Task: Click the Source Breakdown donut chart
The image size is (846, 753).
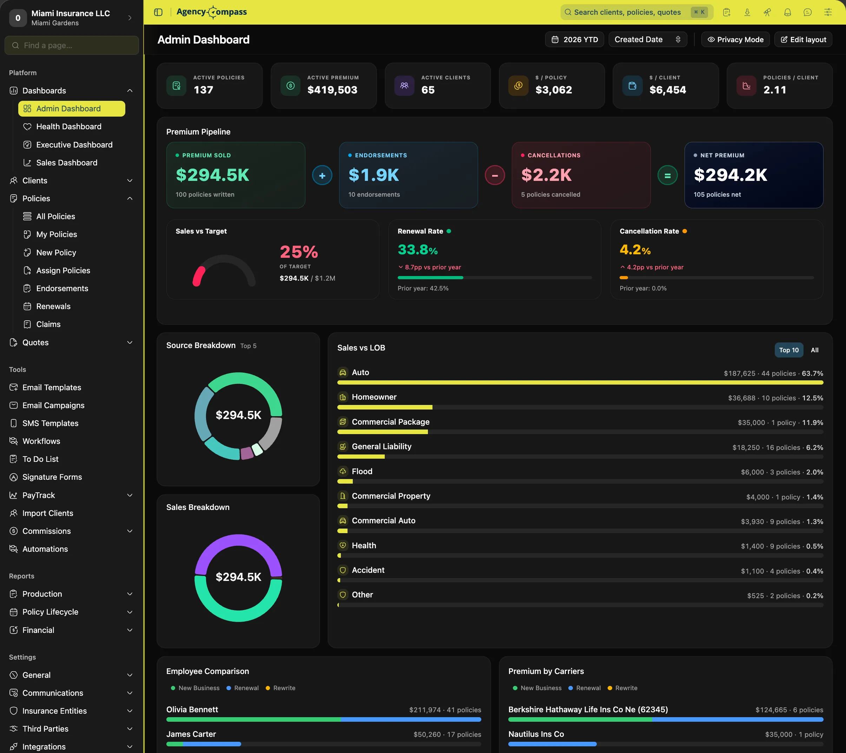Action: coord(238,416)
